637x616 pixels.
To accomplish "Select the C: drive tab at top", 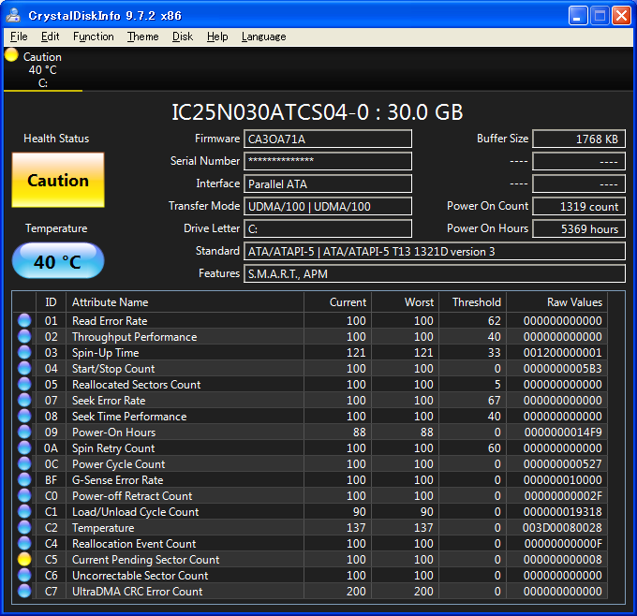I will pos(43,70).
